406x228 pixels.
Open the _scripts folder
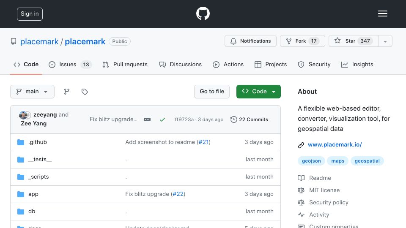(38, 177)
